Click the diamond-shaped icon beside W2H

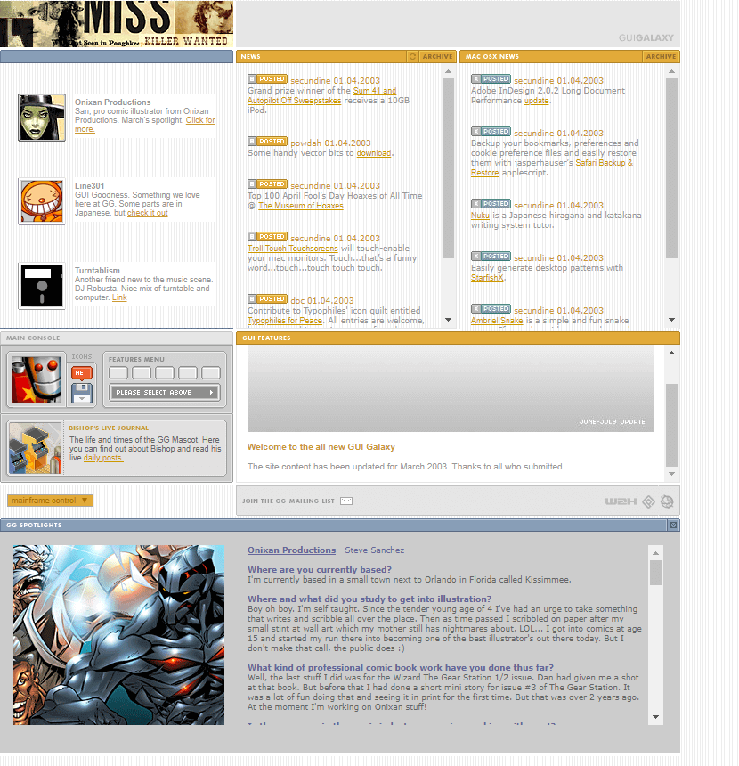(648, 501)
